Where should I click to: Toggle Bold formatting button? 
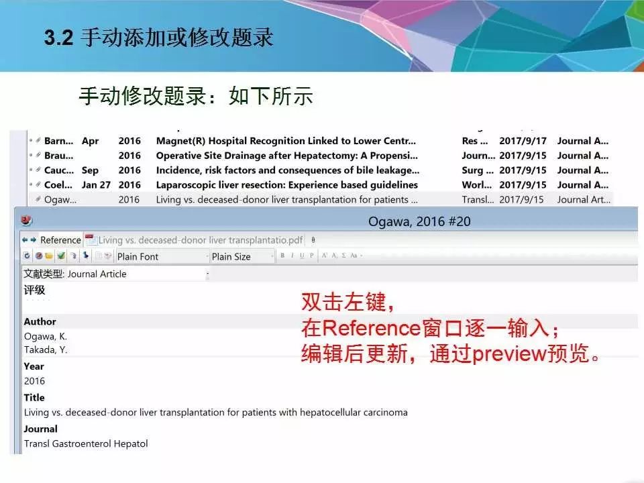point(282,256)
